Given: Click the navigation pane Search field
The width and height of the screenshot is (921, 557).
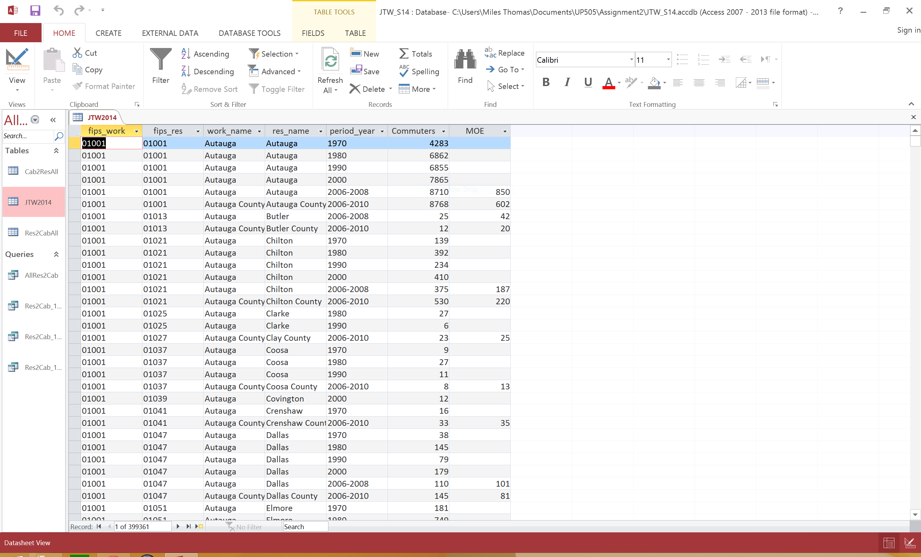Looking at the screenshot, I should click(x=28, y=136).
